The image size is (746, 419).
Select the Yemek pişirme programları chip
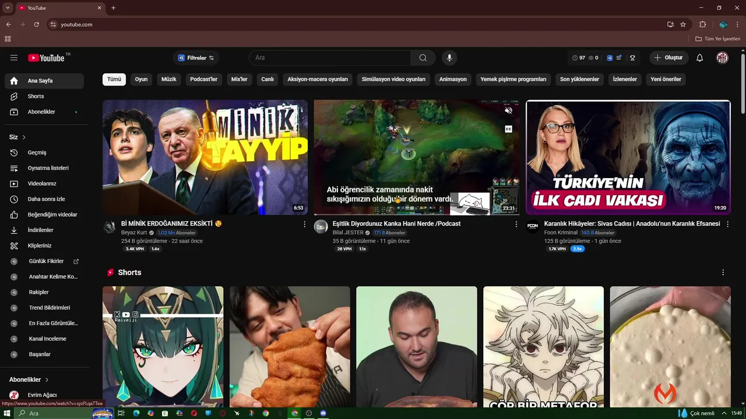click(513, 79)
